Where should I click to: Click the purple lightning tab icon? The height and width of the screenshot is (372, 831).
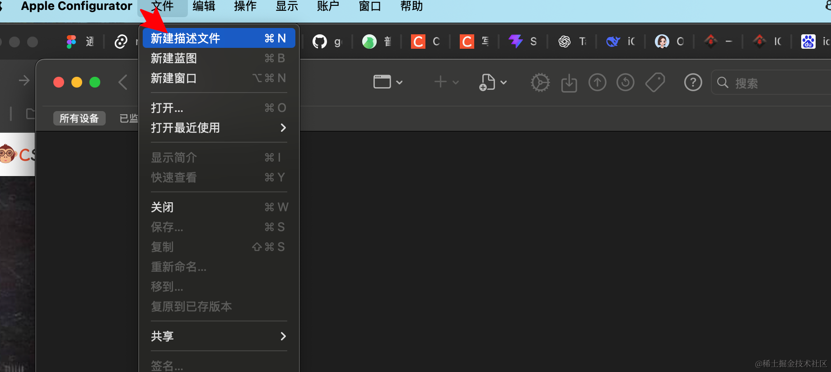516,42
